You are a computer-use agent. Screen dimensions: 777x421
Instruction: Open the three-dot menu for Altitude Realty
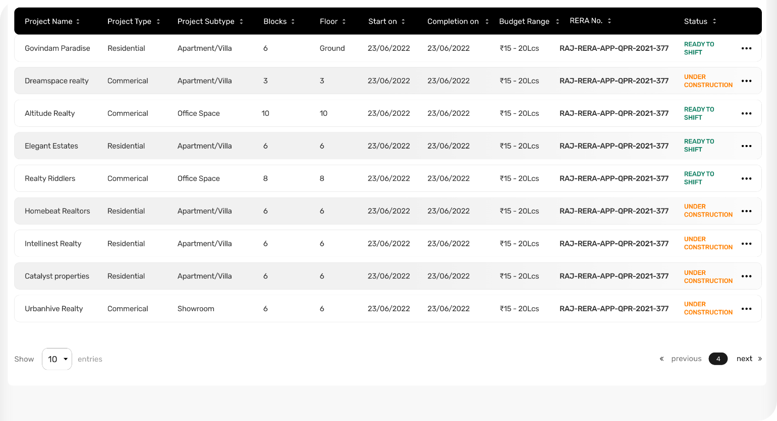[x=746, y=113]
